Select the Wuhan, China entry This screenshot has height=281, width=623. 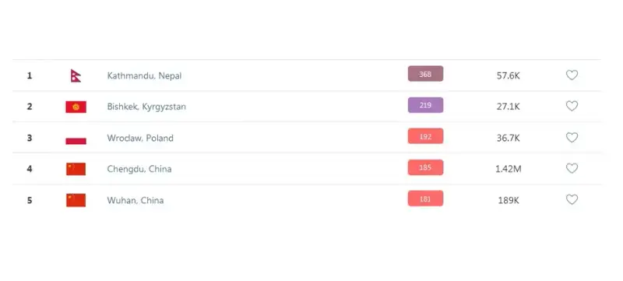point(135,200)
